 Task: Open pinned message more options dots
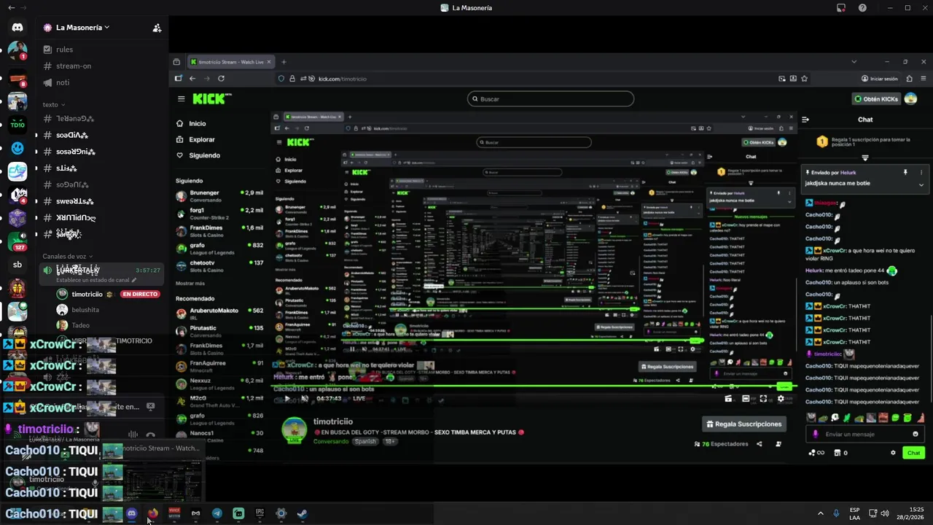(921, 173)
